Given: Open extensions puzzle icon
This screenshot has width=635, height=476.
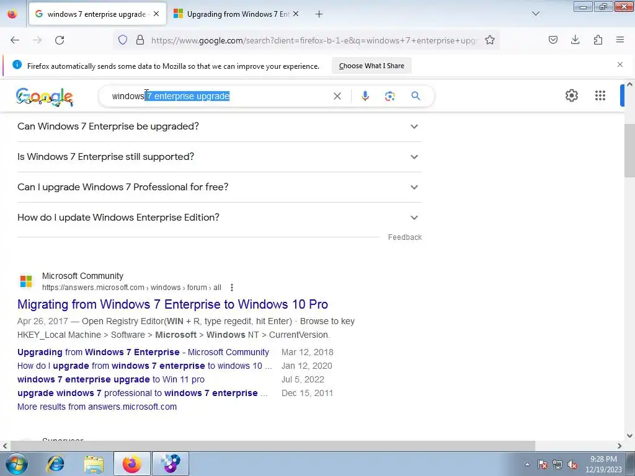Looking at the screenshot, I should point(598,40).
